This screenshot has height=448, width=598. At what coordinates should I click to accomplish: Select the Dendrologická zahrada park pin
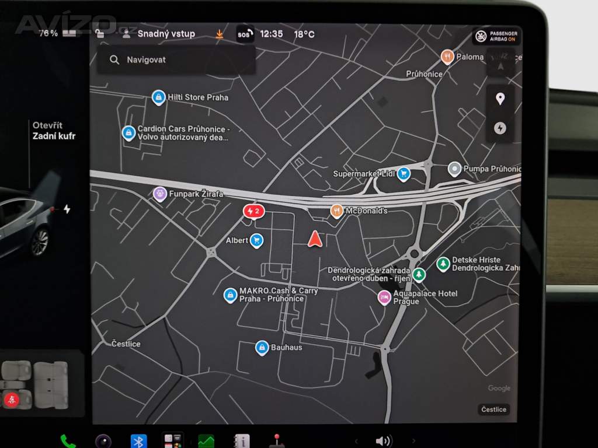coord(419,274)
